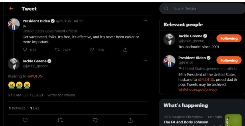
Task: Open more options on Jackie Greene's tweet
Action: (x=145, y=61)
